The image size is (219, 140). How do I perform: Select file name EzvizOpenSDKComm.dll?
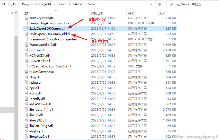(x=47, y=29)
